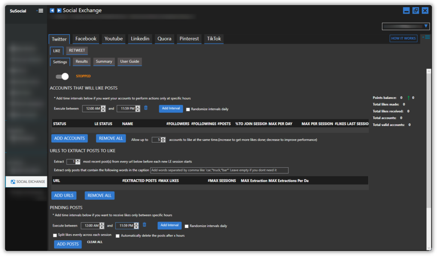Screen dimensions: 437x256
Task: Adjust the Extract recent posts count stepper
Action: pos(78,162)
